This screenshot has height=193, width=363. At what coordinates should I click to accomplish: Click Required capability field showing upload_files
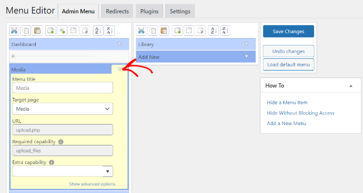(63, 151)
